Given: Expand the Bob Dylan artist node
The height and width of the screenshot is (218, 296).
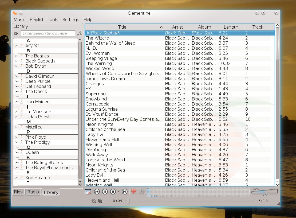Looking at the screenshot, I should click(x=16, y=66).
